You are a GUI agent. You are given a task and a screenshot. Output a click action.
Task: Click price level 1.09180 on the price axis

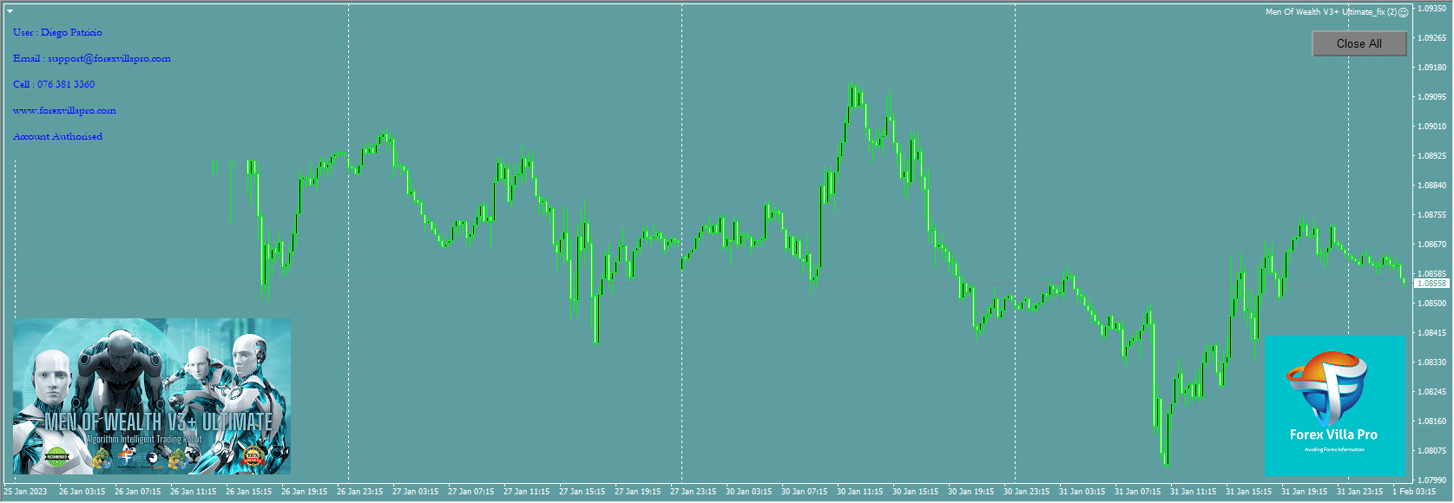pos(1431,68)
